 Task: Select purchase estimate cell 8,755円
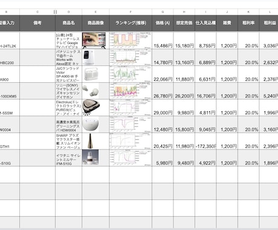pos(205,40)
